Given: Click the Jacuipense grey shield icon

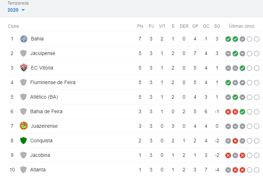Looking at the screenshot, I should (24, 53).
